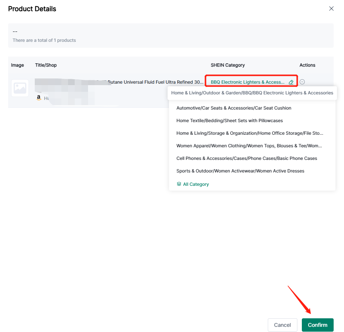Open the All Category link
Image resolution: width=344 pixels, height=332 pixels.
click(x=196, y=184)
